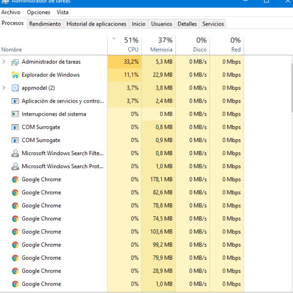
Task: Sort by the CPU column header
Action: pyautogui.click(x=124, y=45)
